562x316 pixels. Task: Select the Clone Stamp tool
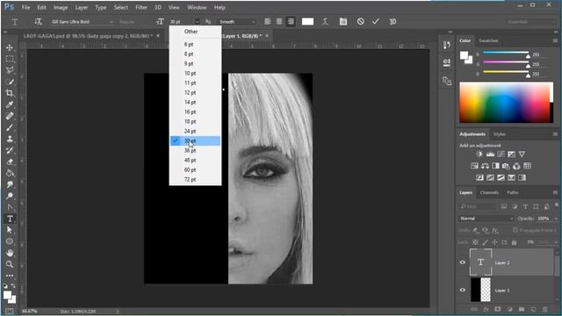(10, 139)
